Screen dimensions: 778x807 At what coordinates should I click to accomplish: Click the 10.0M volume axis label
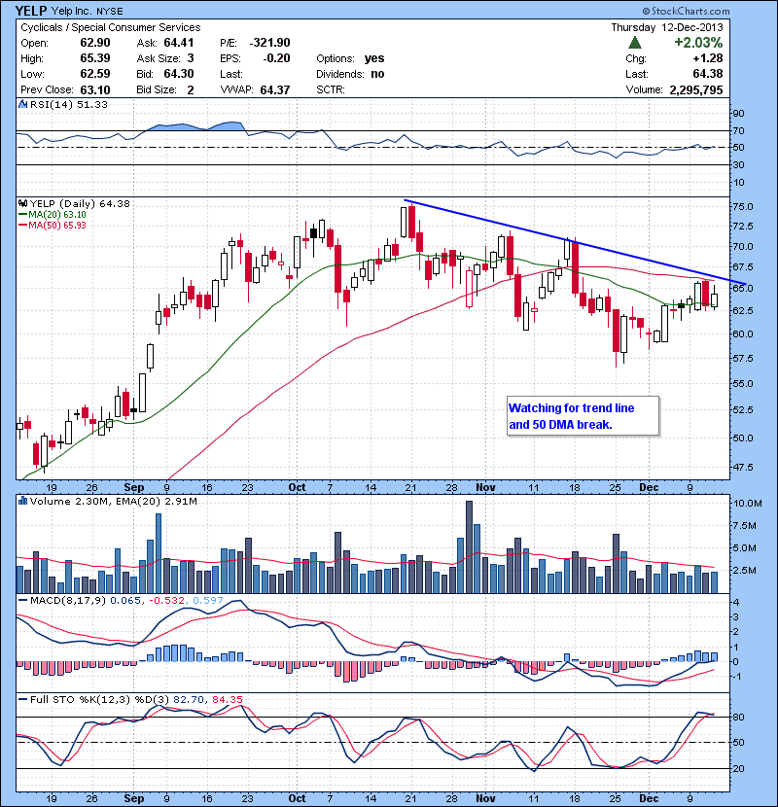tap(747, 503)
